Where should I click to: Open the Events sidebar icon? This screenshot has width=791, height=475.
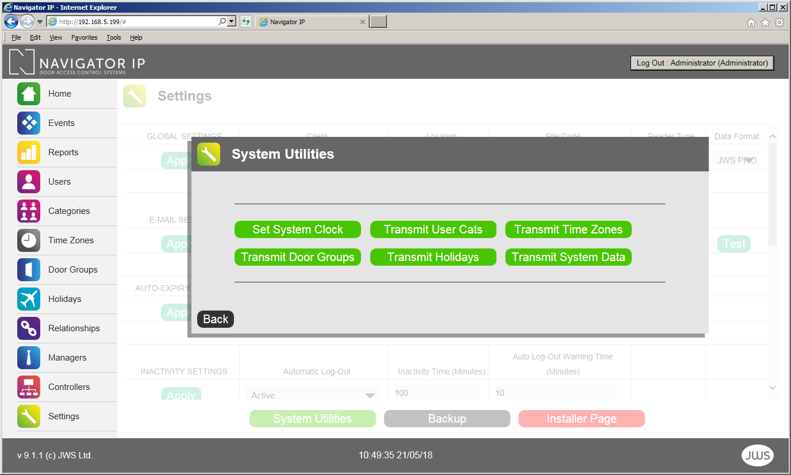pos(29,123)
